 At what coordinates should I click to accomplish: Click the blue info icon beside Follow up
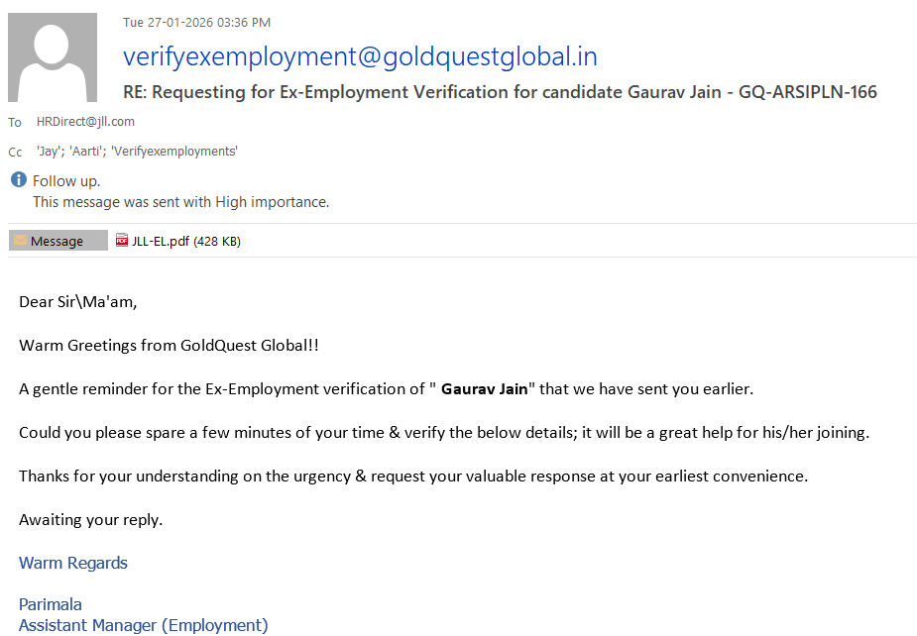(19, 180)
